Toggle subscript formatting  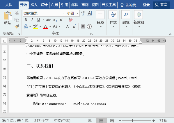point(55,20)
